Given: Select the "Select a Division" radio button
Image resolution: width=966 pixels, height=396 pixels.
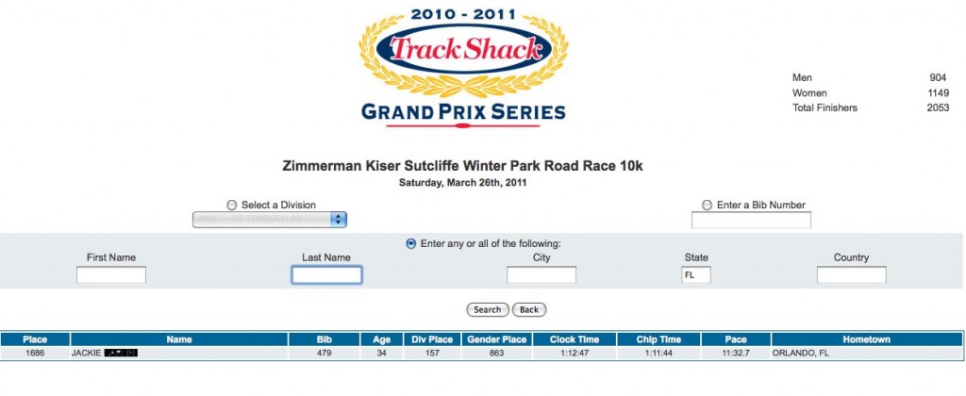Looking at the screenshot, I should [232, 206].
